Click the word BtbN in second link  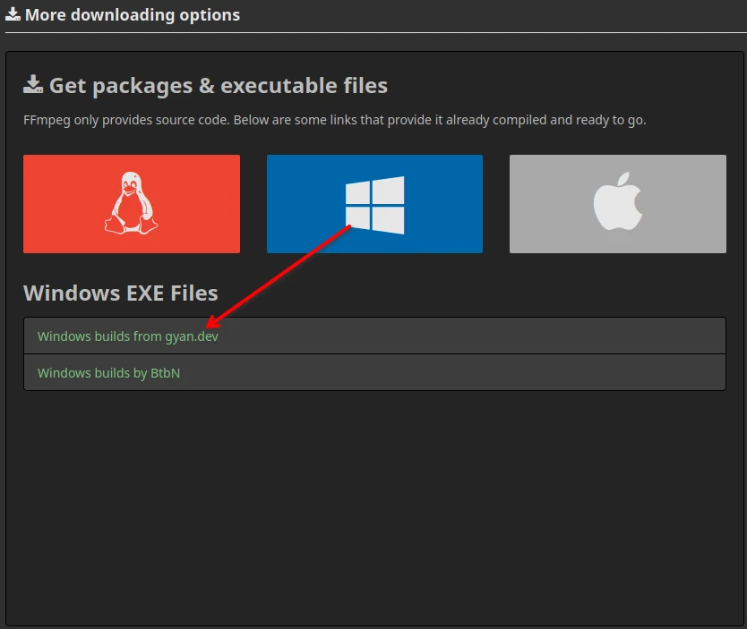[x=165, y=373]
